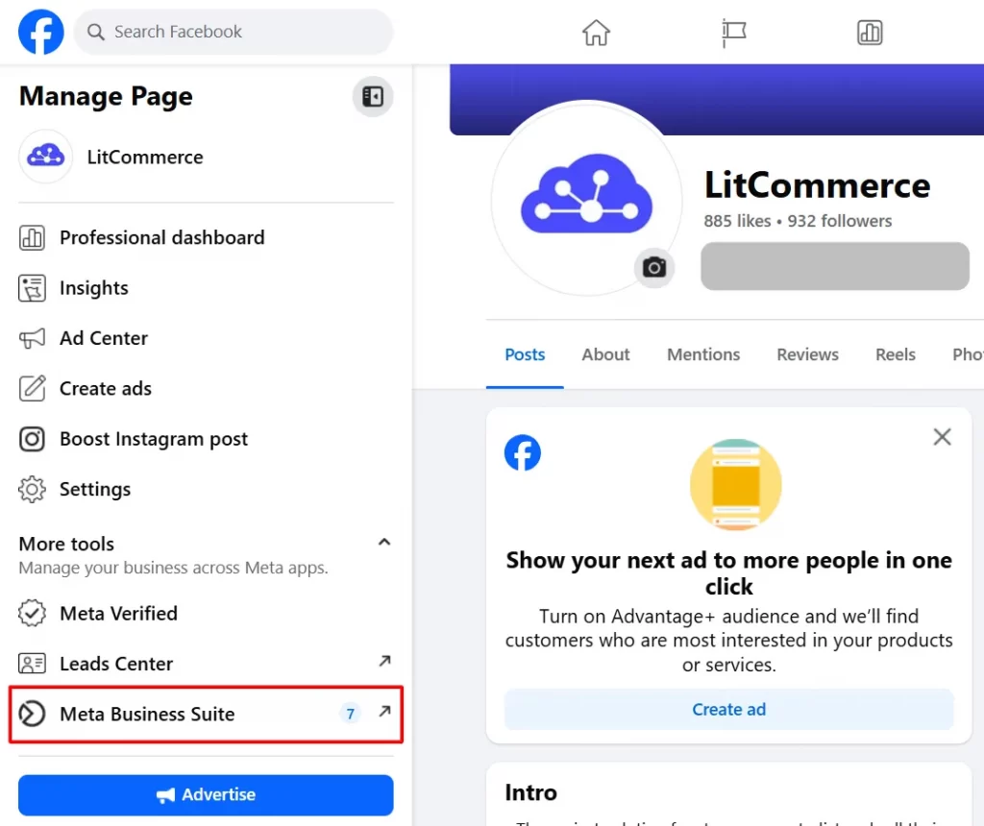This screenshot has width=984, height=826.
Task: Click the More tools heading
Action: (66, 544)
